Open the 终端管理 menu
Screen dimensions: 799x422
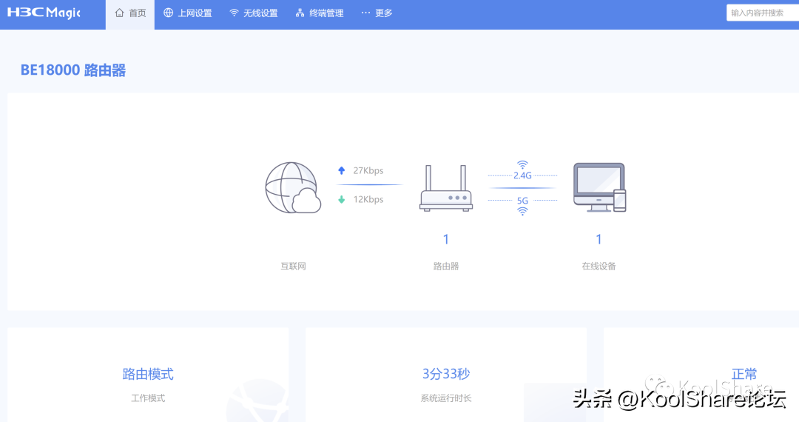[x=320, y=13]
